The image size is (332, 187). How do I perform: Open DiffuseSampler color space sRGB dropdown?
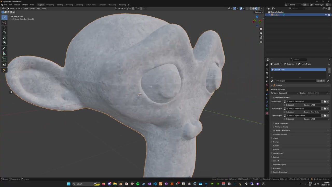point(320,105)
